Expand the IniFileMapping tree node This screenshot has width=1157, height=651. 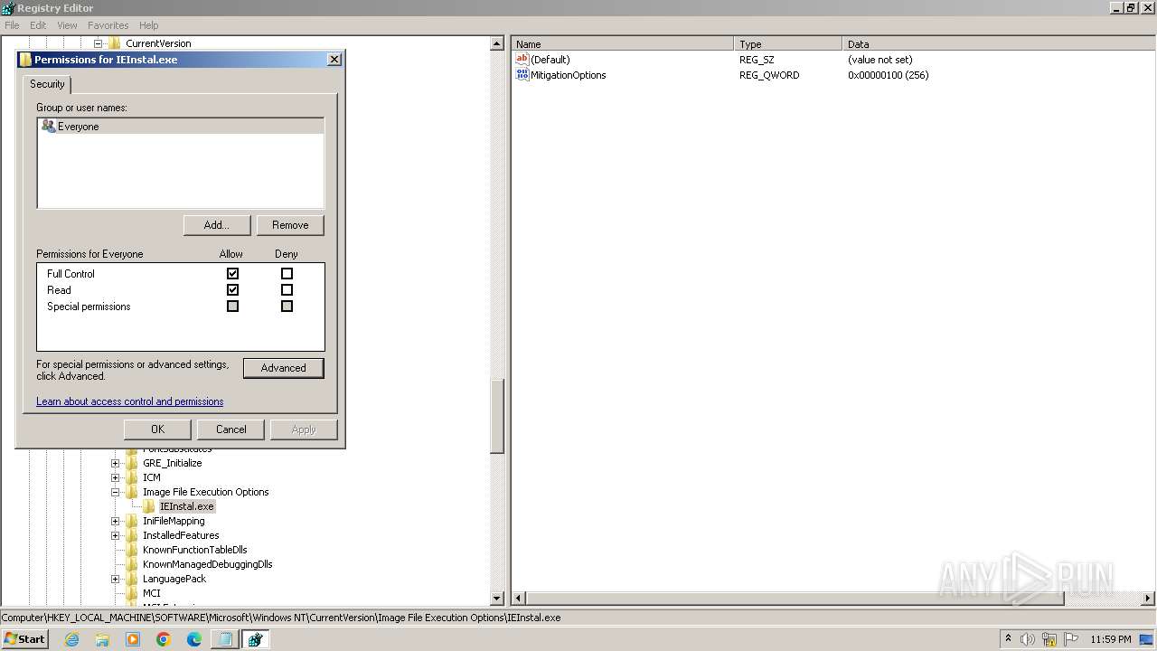pyautogui.click(x=115, y=521)
